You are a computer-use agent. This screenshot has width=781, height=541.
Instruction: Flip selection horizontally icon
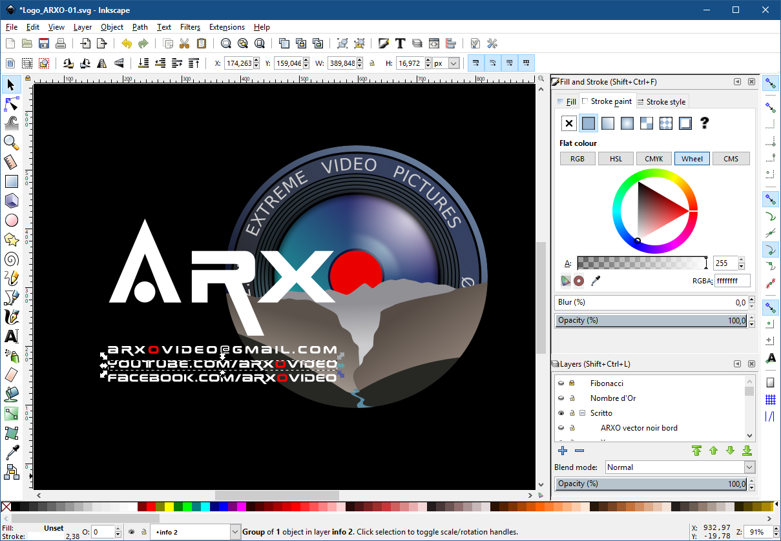[102, 63]
